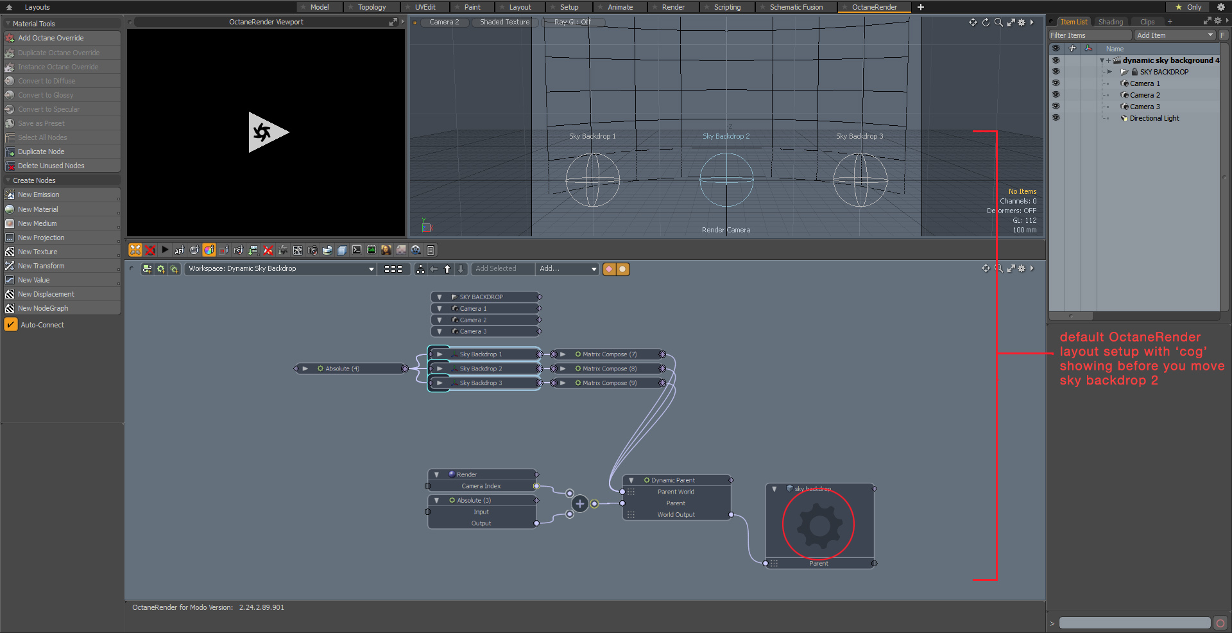Toggle the Only star option
The height and width of the screenshot is (633, 1232).
tap(1189, 7)
